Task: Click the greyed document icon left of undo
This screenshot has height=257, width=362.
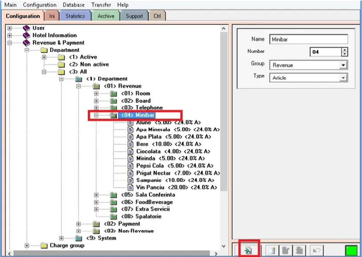Action: coord(299,250)
